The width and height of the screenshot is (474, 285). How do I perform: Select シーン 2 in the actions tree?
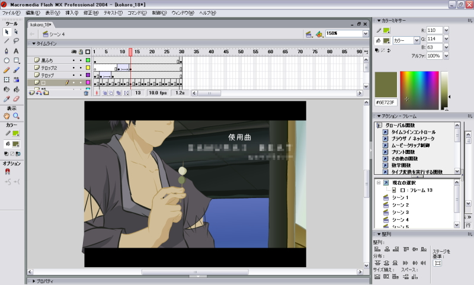click(x=400, y=205)
